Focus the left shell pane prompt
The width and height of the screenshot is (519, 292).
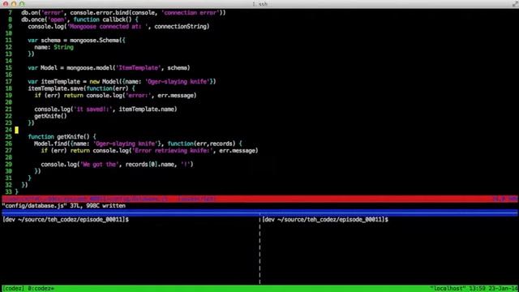tap(66, 220)
